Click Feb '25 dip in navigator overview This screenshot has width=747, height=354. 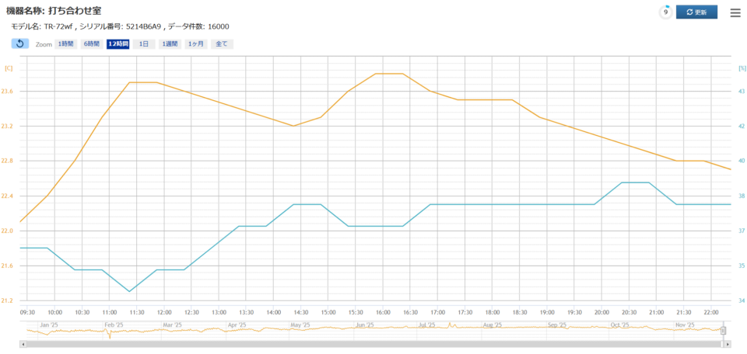click(110, 335)
